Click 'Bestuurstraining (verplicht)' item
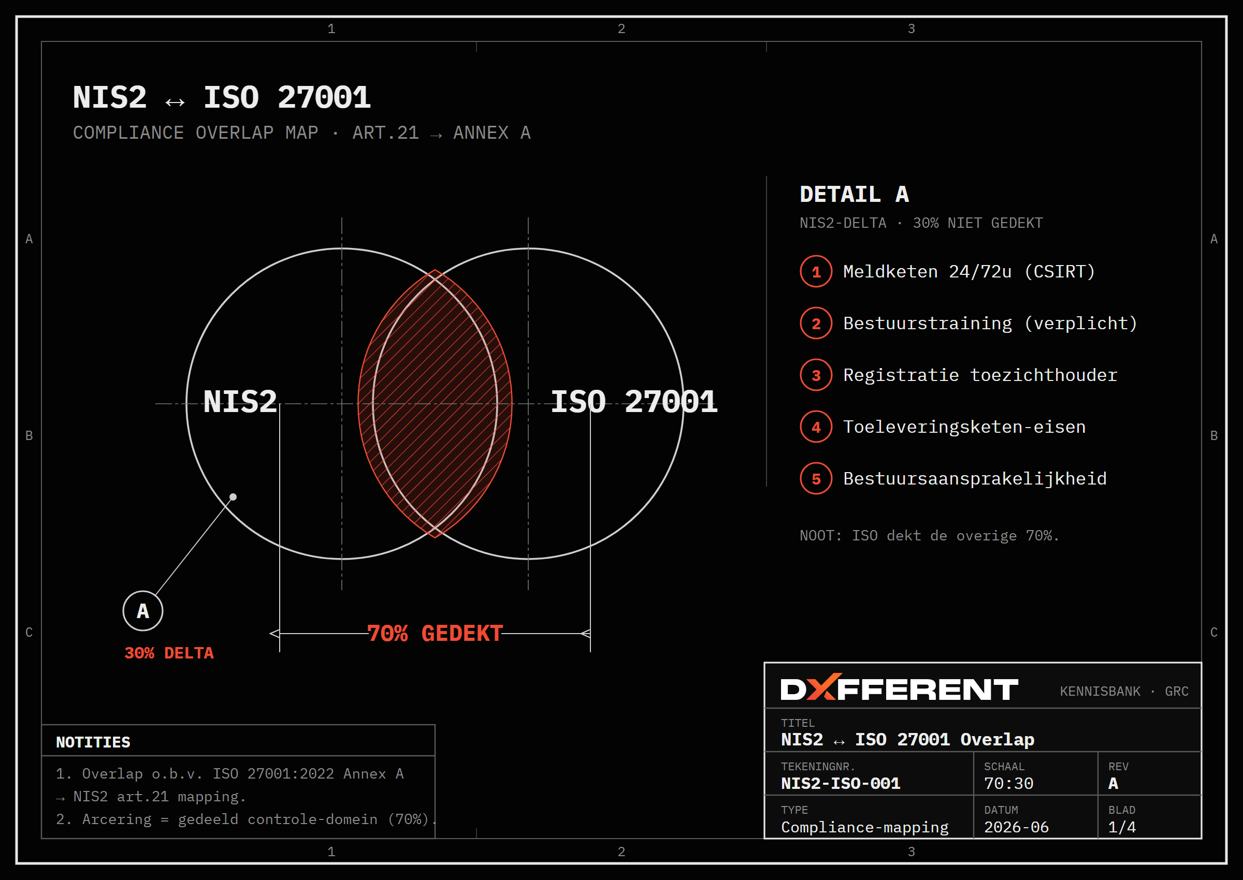1243x880 pixels. pos(990,324)
